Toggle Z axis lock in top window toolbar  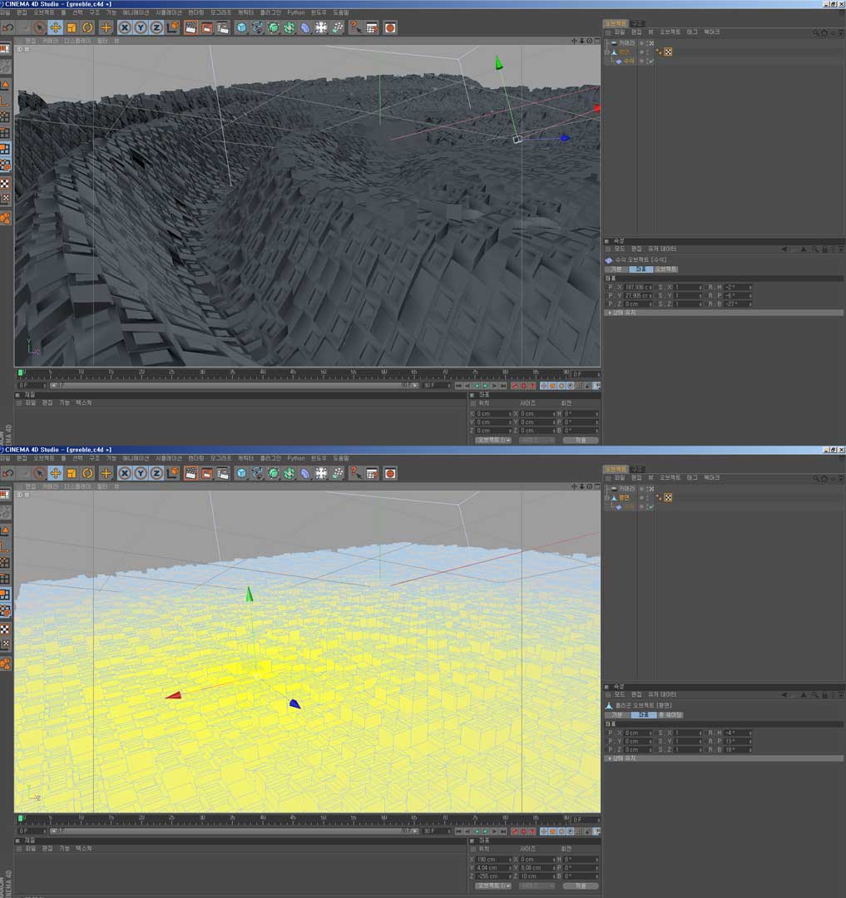(156, 27)
